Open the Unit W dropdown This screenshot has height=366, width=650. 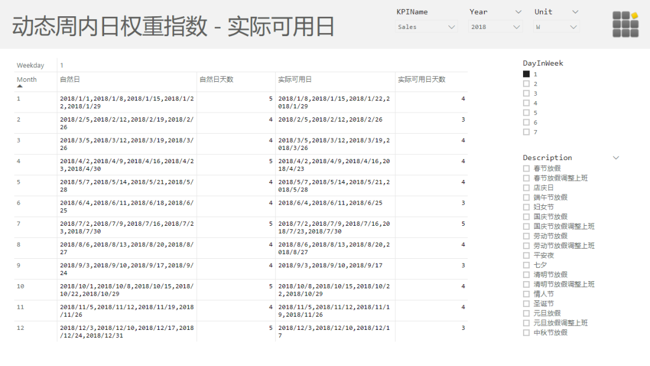[x=556, y=27]
